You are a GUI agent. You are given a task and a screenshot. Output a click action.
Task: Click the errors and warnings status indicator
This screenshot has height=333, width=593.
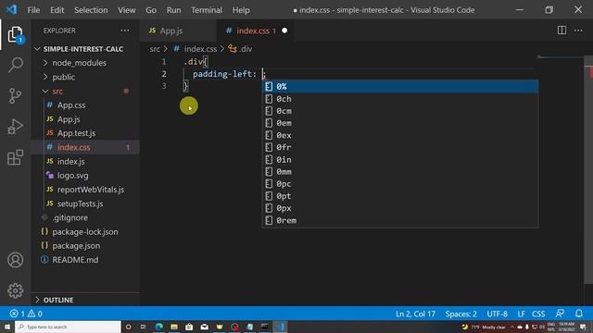coord(26,314)
